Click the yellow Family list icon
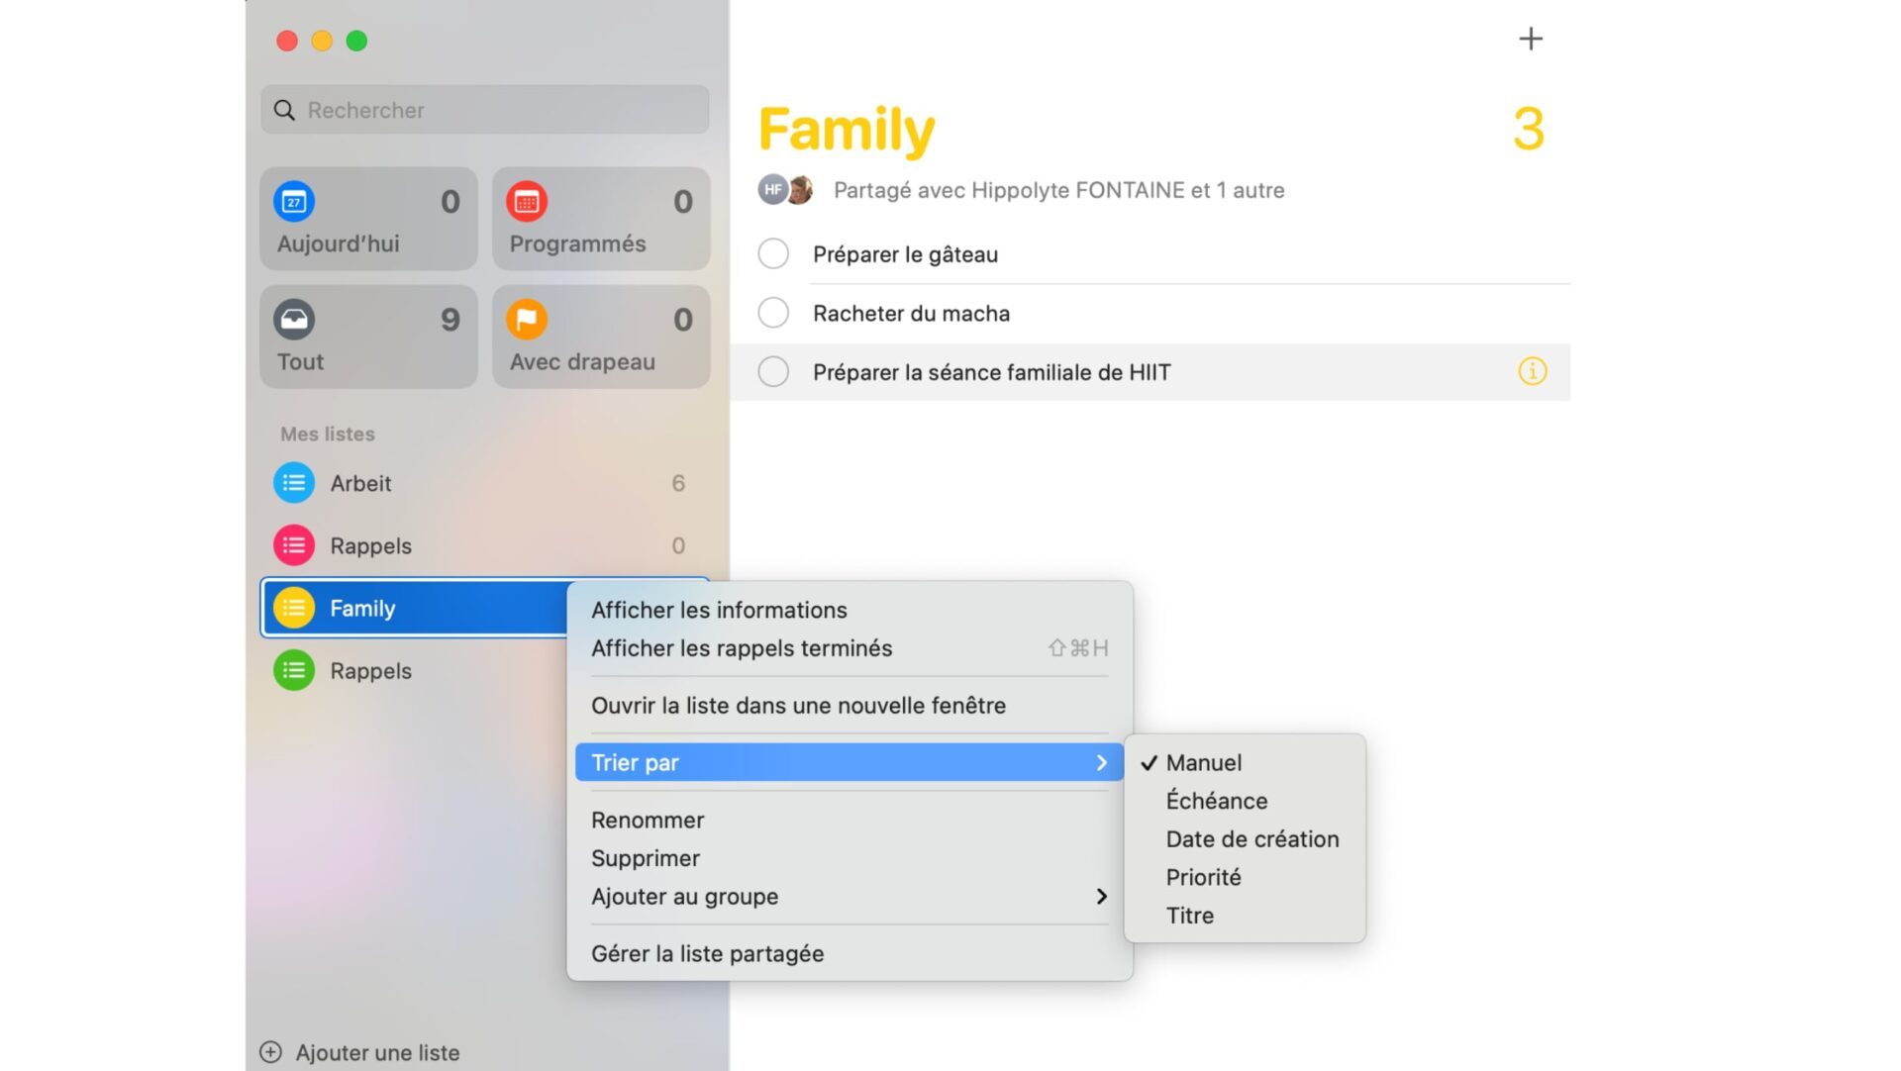Viewport: 1901px width, 1071px height. [x=294, y=608]
